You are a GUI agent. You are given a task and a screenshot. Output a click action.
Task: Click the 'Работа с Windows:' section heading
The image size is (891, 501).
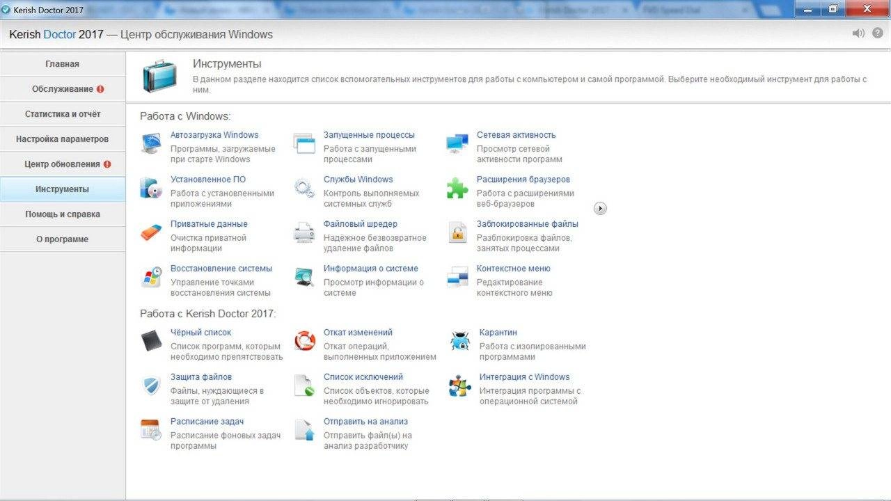pyautogui.click(x=185, y=116)
